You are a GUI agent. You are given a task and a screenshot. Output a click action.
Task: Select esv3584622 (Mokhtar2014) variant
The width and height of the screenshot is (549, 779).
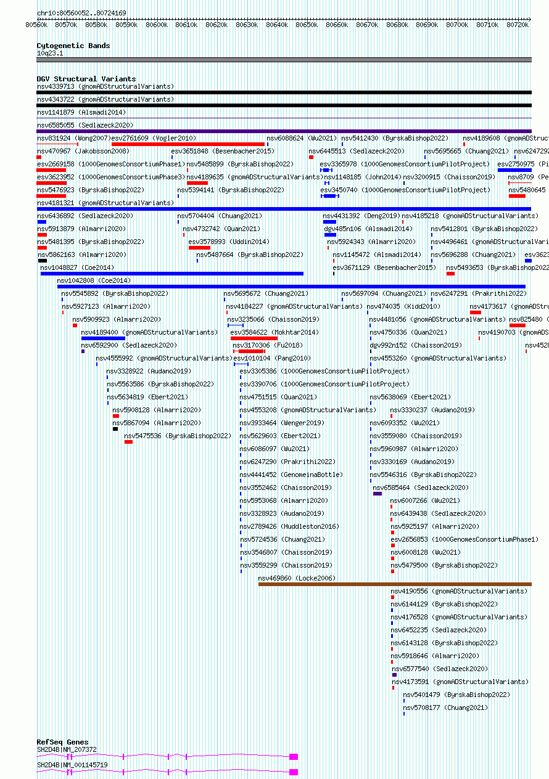[275, 332]
